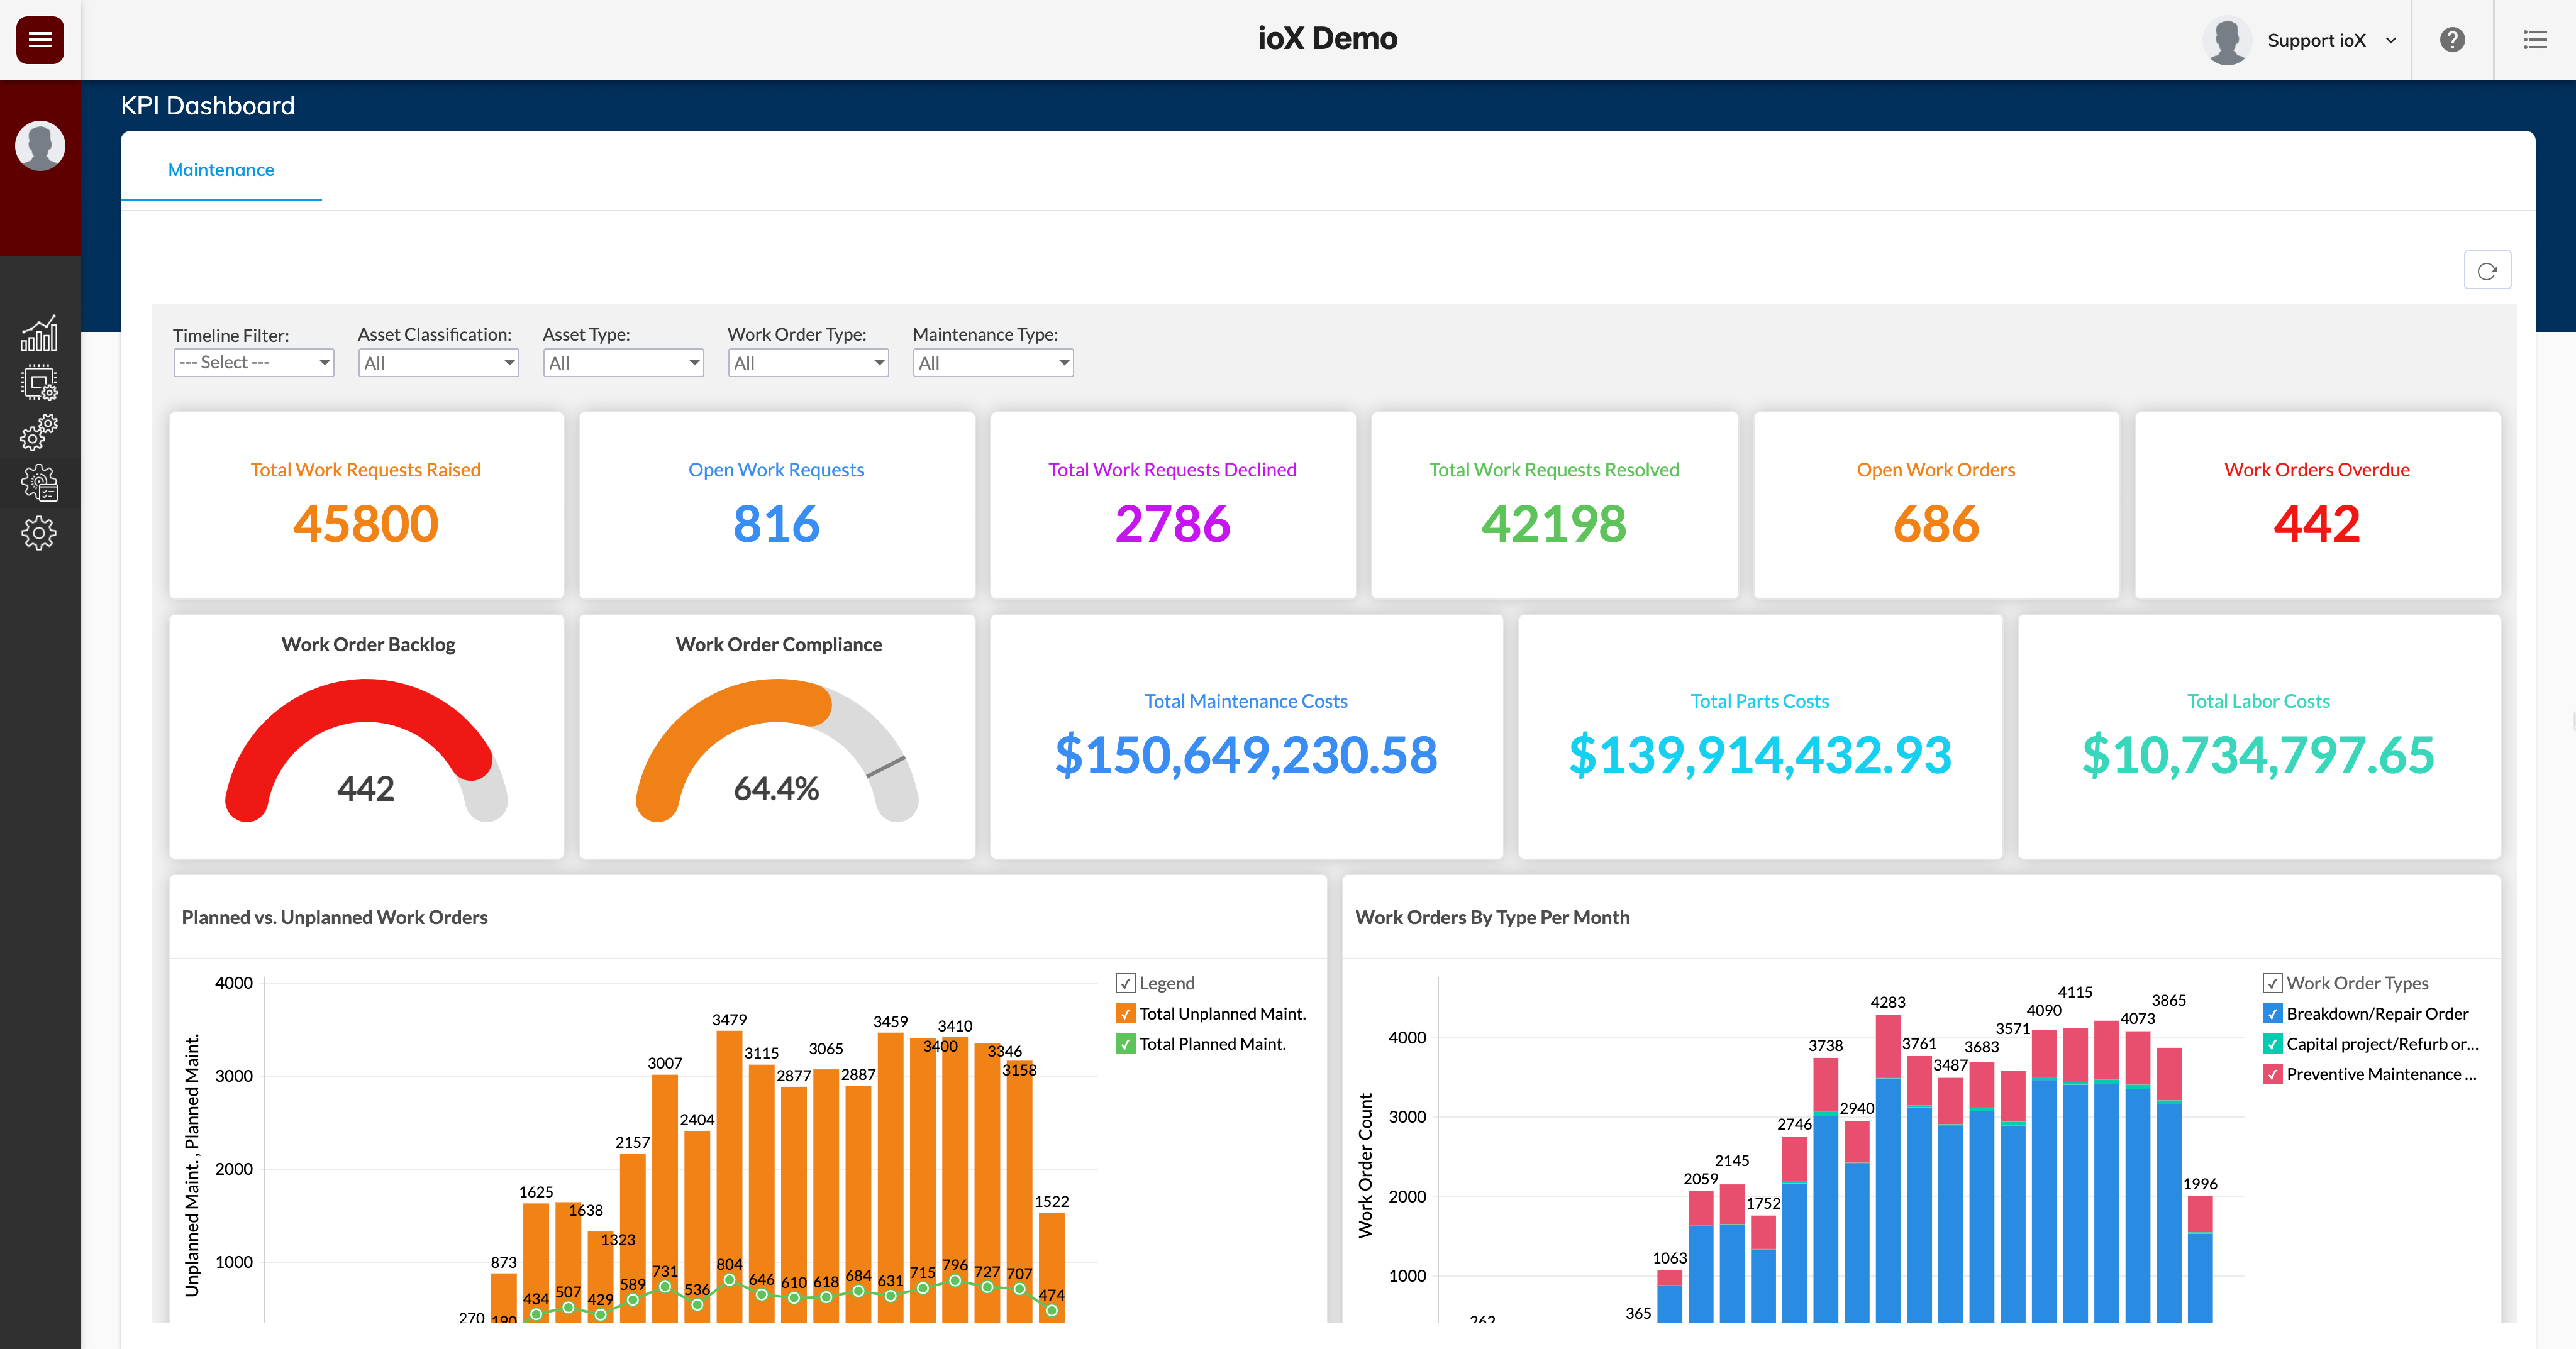The height and width of the screenshot is (1349, 2576).
Task: Click the Asset Type filter dropdown
Action: (x=622, y=361)
